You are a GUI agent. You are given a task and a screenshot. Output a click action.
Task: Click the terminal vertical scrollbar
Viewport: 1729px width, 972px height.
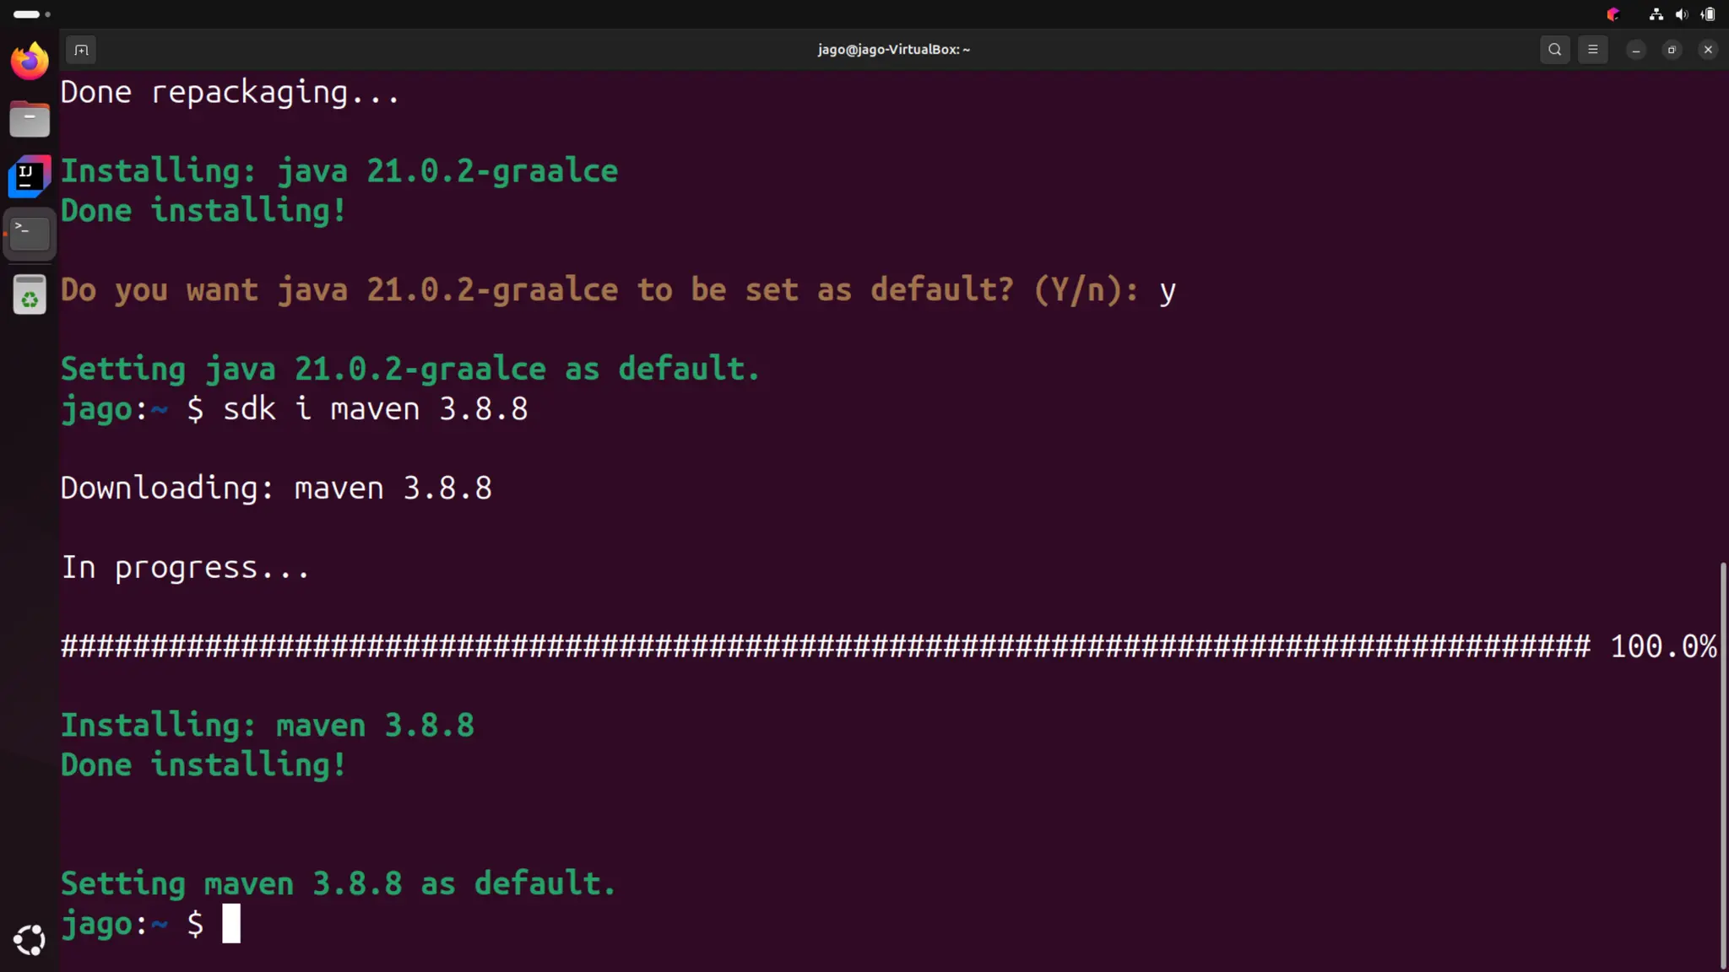[x=1723, y=764]
